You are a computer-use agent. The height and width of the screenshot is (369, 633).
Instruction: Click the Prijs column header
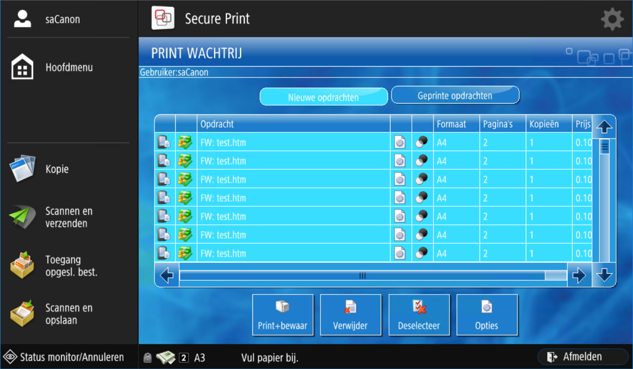click(x=583, y=124)
